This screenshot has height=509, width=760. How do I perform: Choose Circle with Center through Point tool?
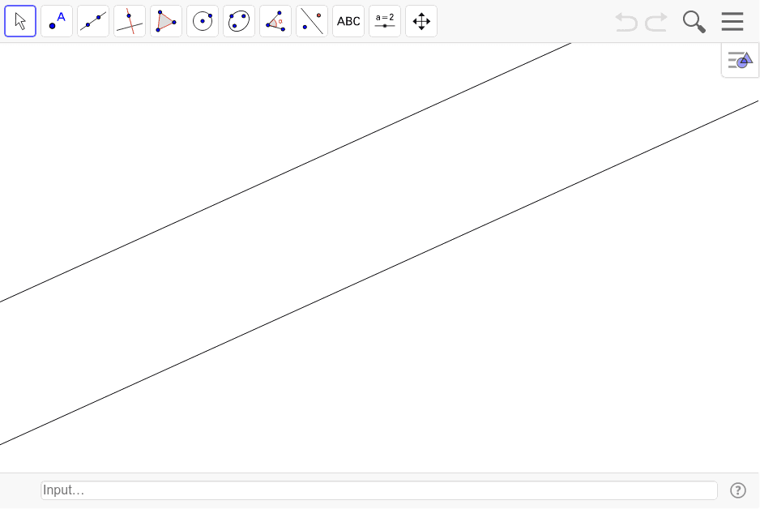coord(203,21)
